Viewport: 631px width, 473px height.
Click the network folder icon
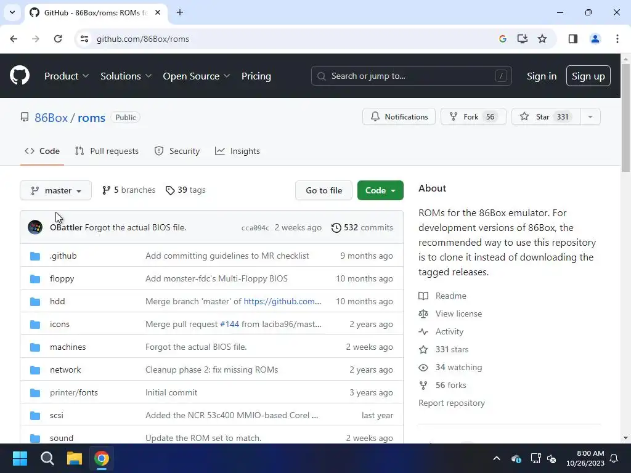[x=35, y=370]
